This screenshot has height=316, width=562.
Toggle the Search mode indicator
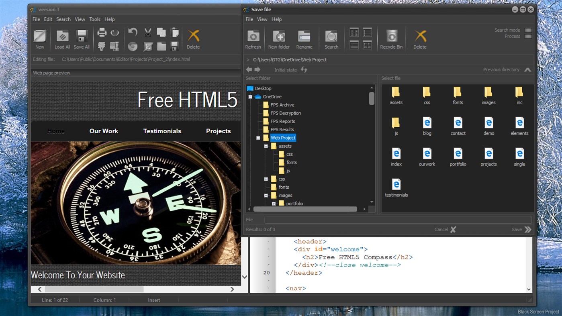click(528, 30)
